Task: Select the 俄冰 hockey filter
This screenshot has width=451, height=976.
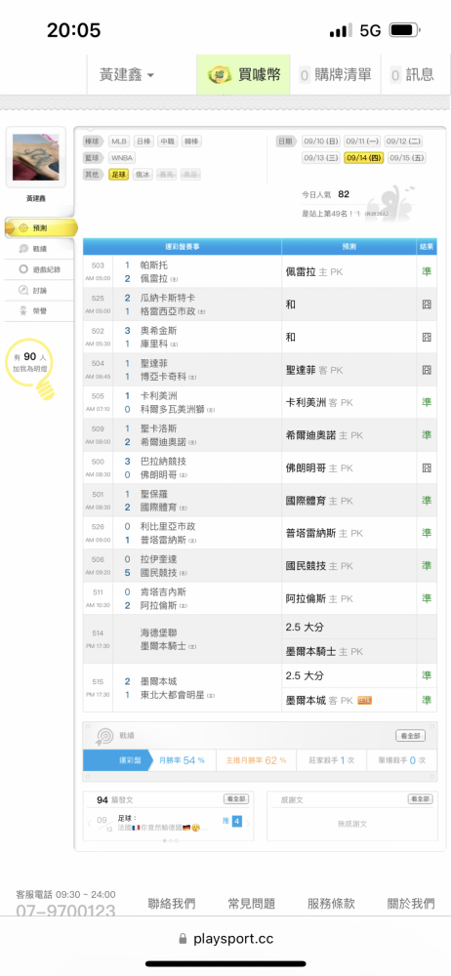Action: [143, 175]
